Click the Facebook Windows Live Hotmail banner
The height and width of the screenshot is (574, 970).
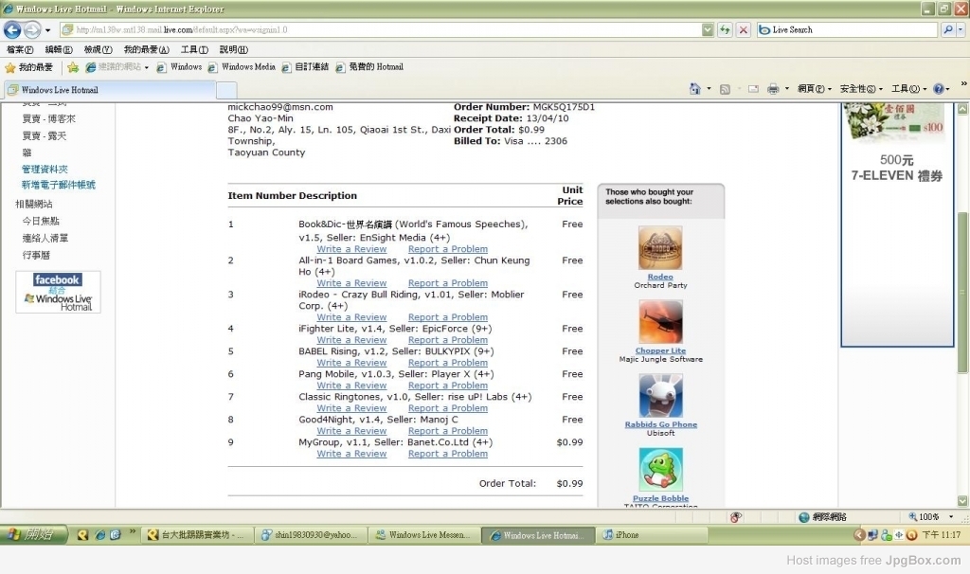58,292
